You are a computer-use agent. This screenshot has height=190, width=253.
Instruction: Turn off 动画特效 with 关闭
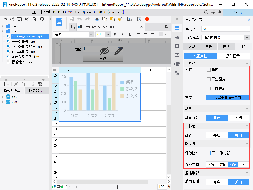(x=238, y=118)
